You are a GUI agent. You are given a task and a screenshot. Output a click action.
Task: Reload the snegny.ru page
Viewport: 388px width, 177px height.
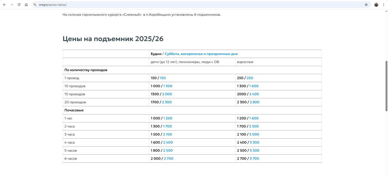click(x=19, y=5)
